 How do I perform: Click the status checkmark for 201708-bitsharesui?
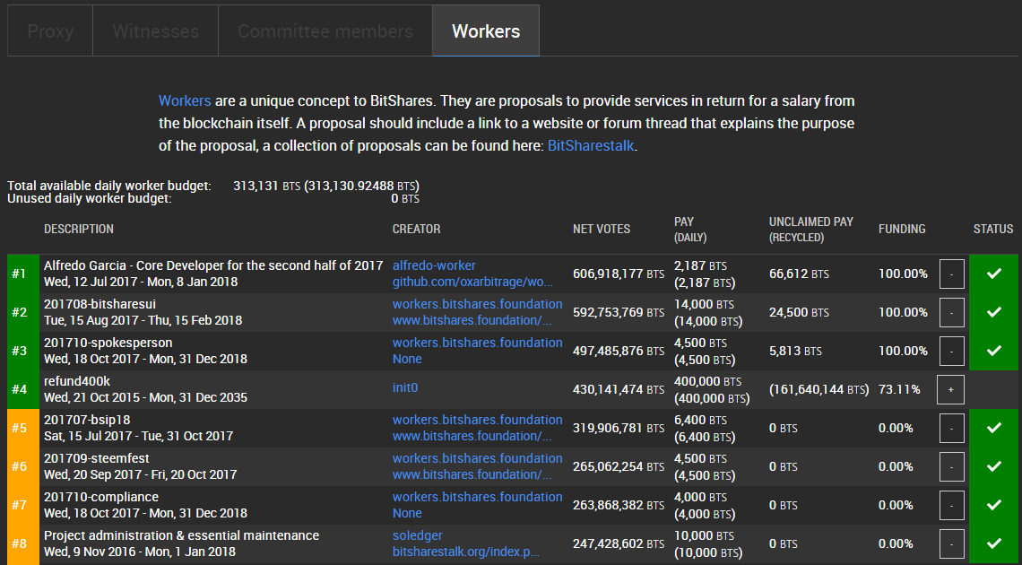click(993, 312)
